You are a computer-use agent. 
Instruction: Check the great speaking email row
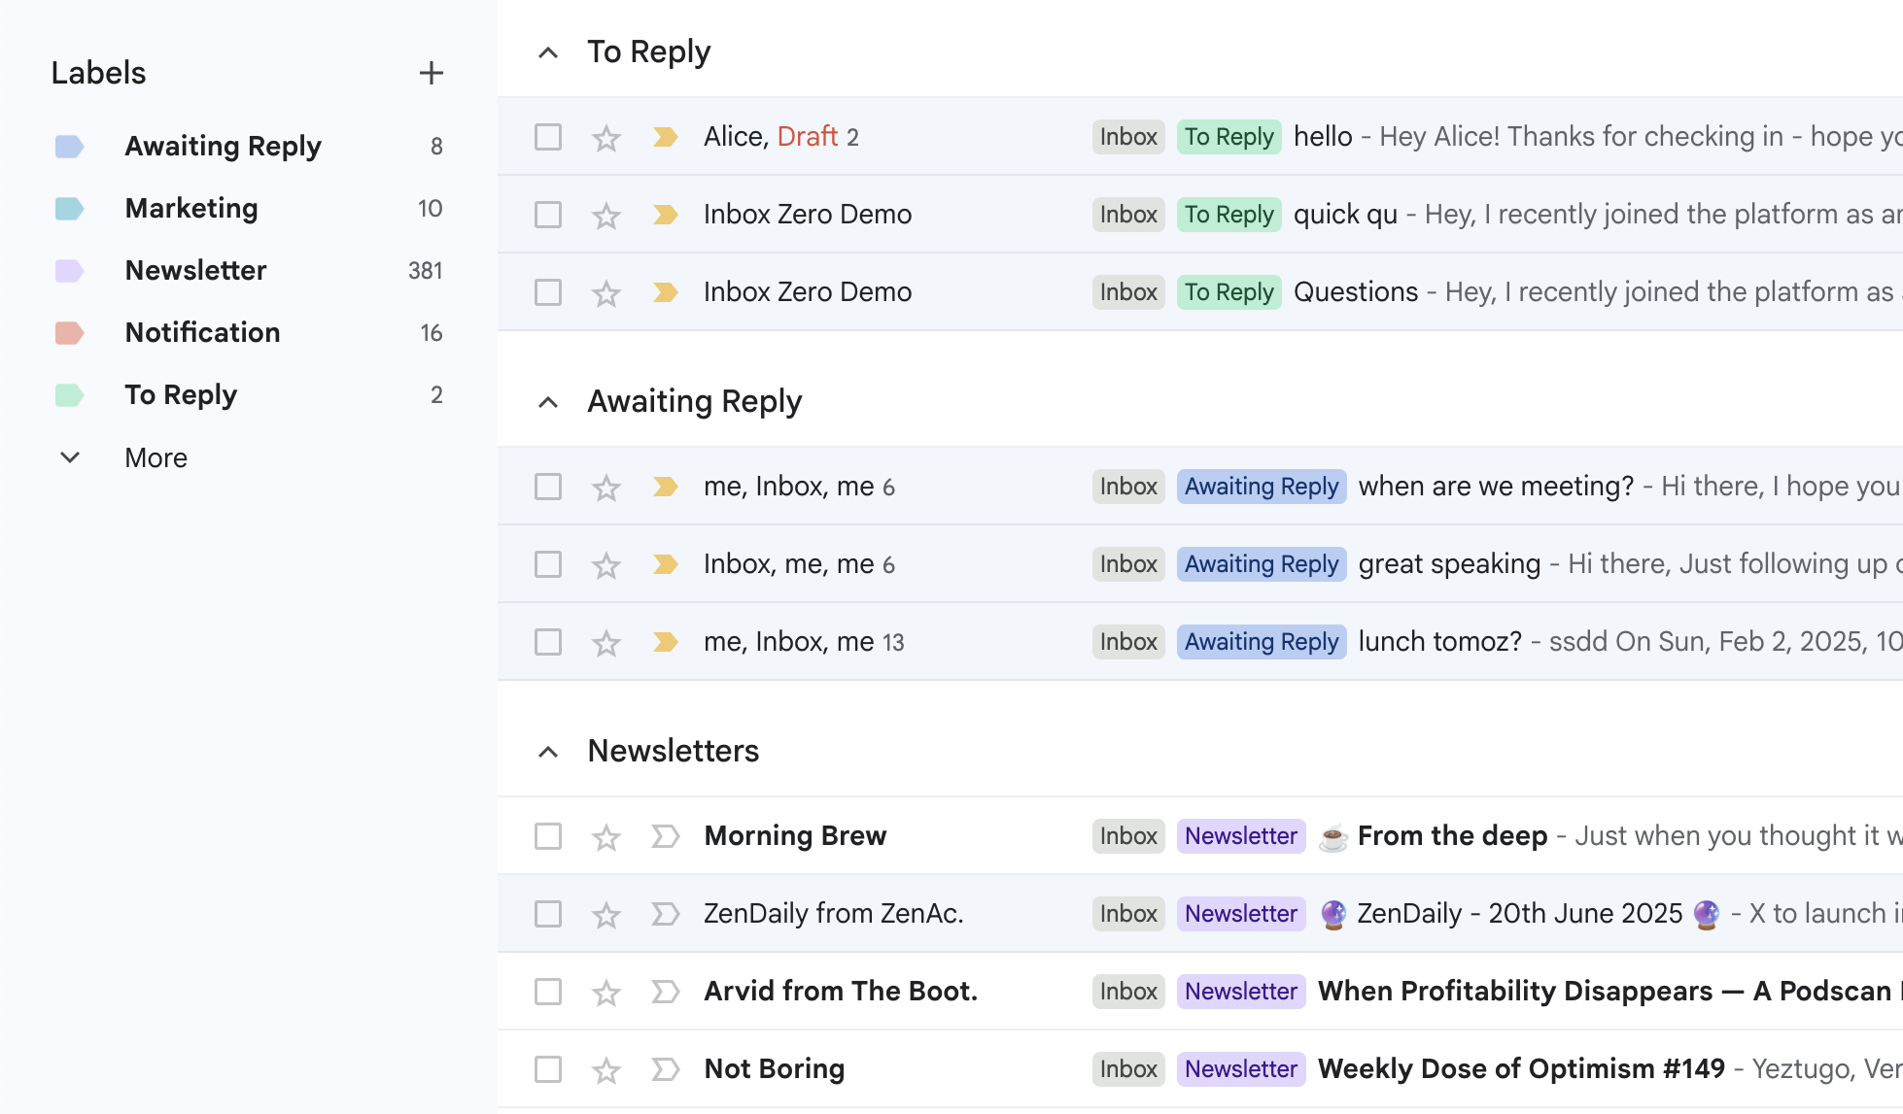point(547,563)
